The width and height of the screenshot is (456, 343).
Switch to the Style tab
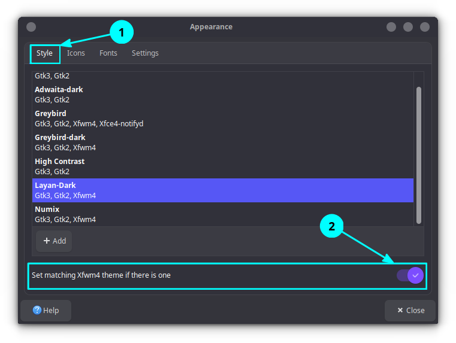44,53
